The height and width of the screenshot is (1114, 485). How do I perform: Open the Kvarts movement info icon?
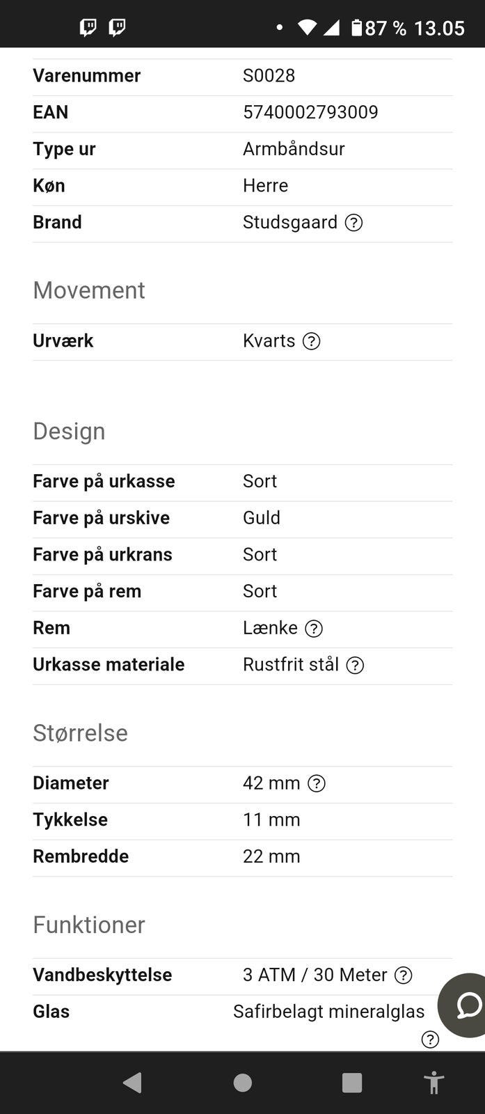(x=311, y=341)
